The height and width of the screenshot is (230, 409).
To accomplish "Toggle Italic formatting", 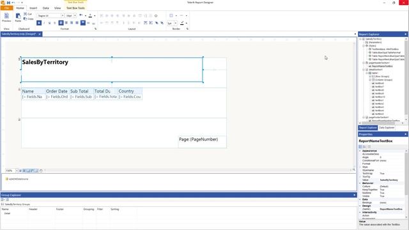I will 44,23.
